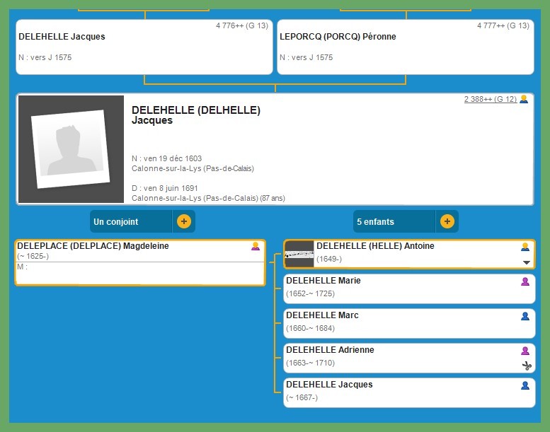Click the plus icon beside Un conjoint
Image resolution: width=550 pixels, height=432 pixels.
click(x=183, y=221)
